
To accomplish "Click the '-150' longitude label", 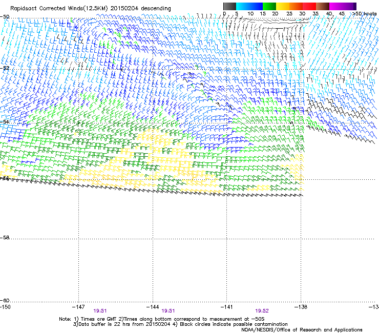I will (5, 307).
